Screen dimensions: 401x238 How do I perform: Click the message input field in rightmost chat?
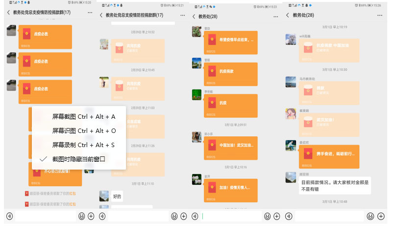[x=328, y=216]
